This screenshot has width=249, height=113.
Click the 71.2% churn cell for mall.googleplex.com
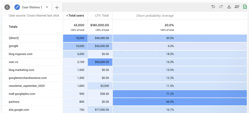click(x=180, y=94)
